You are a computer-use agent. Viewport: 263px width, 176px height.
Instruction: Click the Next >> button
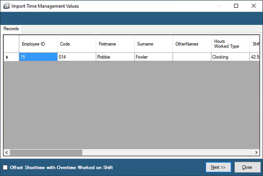[218, 167]
